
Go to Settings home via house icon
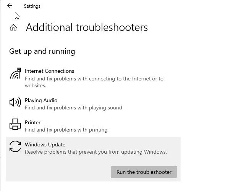[x=13, y=27]
